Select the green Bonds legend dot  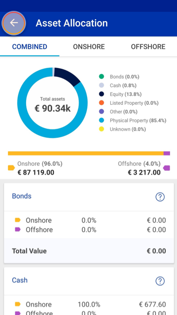pyautogui.click(x=102, y=77)
